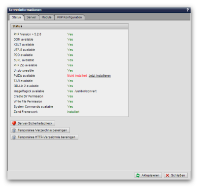Image resolution: width=198 pixels, height=187 pixels.
Task: Select the 'System Commands available' row label
Action: (33, 107)
